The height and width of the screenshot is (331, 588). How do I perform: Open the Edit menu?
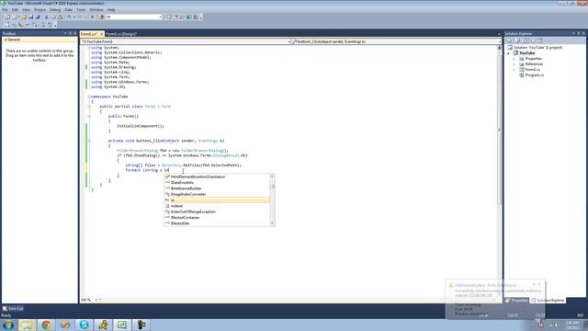(x=15, y=10)
